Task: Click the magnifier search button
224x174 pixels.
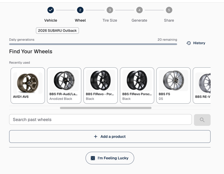Action: pyautogui.click(x=202, y=120)
